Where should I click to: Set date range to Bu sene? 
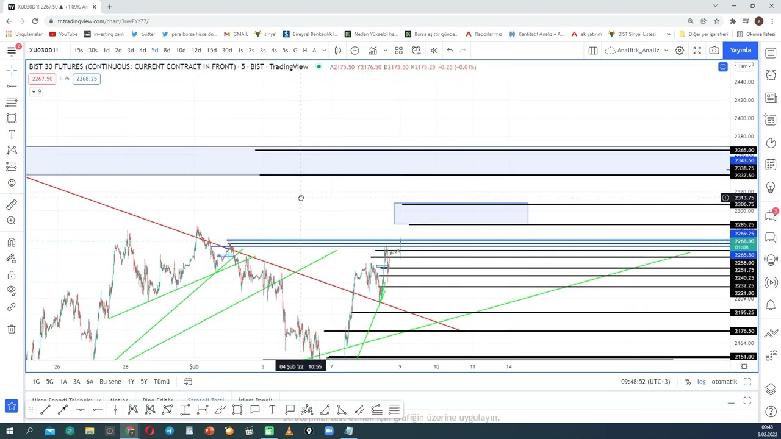[110, 382]
